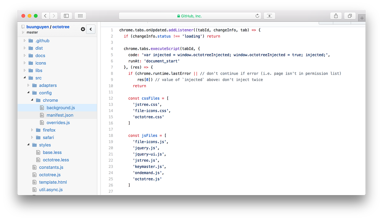Toggle the Safari sidebar
This screenshot has width=383, height=220.
click(x=66, y=15)
